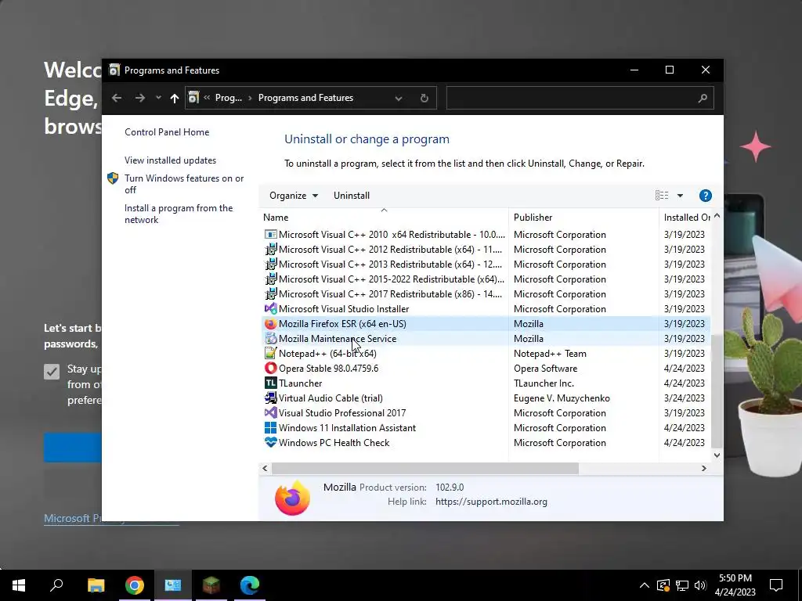Screen dimensions: 802x601
Task: Select Microsoft Visual C++ 2010 x64 Redistributable row
Action: click(486, 235)
